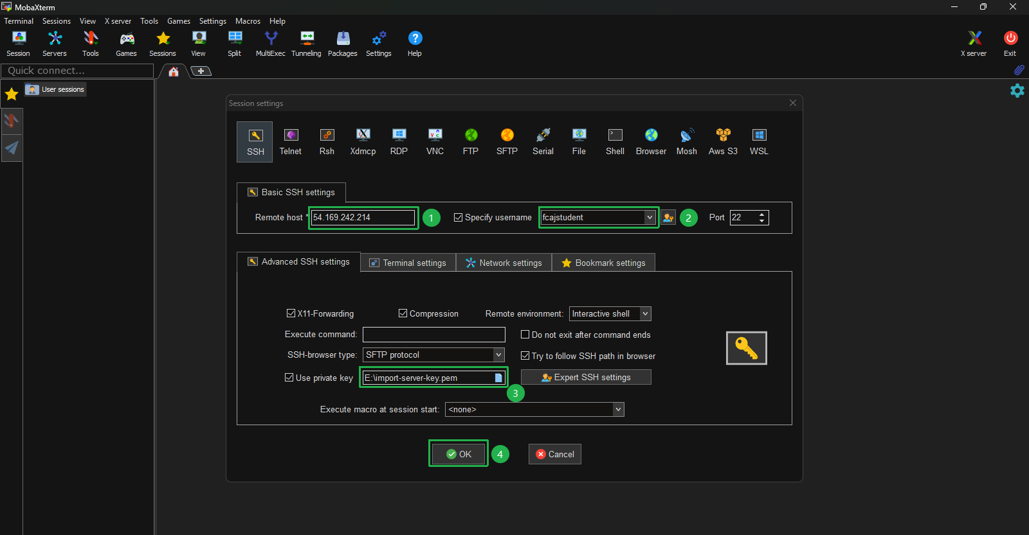Browse for private key file icon

point(498,378)
